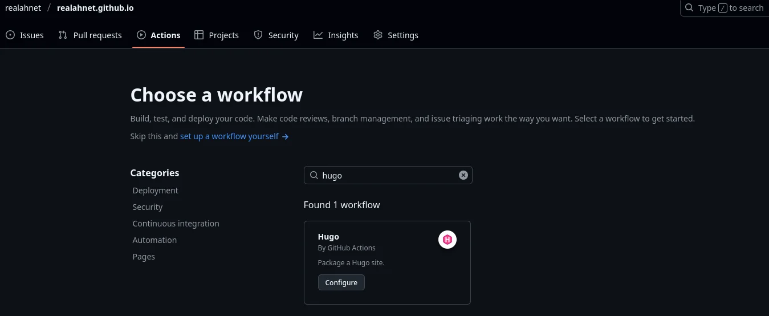Follow 'set up a workflow yourself' link

(x=234, y=136)
